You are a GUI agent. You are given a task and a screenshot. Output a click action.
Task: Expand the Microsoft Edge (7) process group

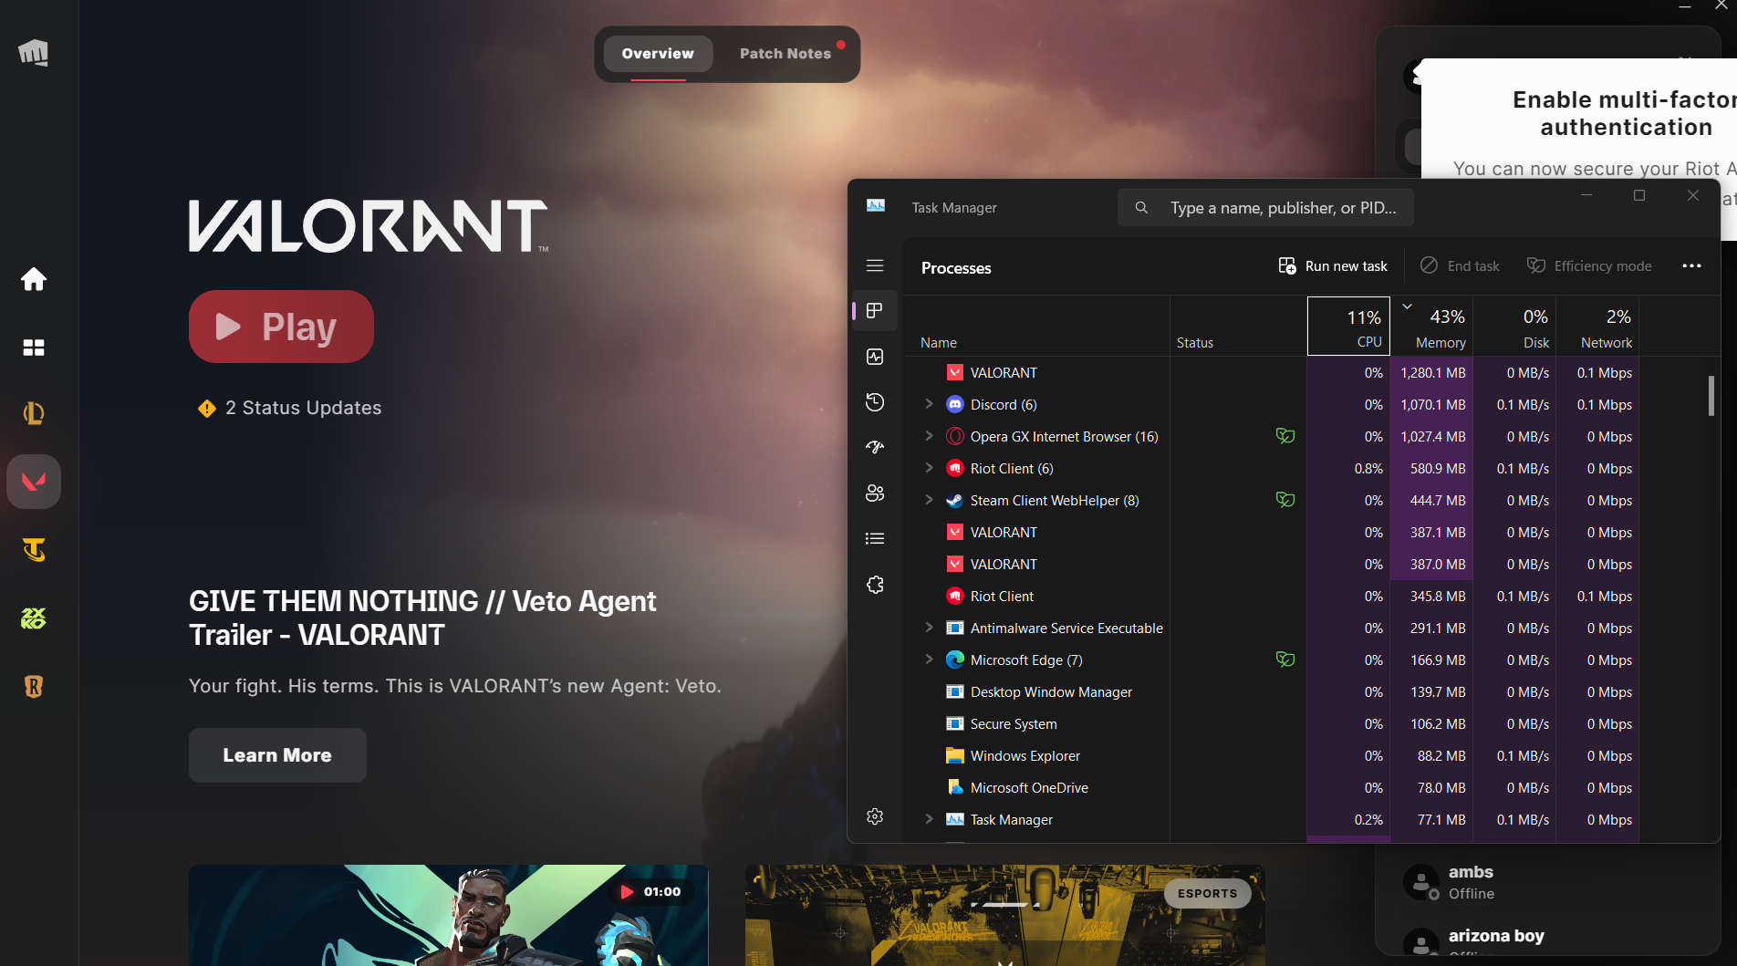(x=929, y=660)
